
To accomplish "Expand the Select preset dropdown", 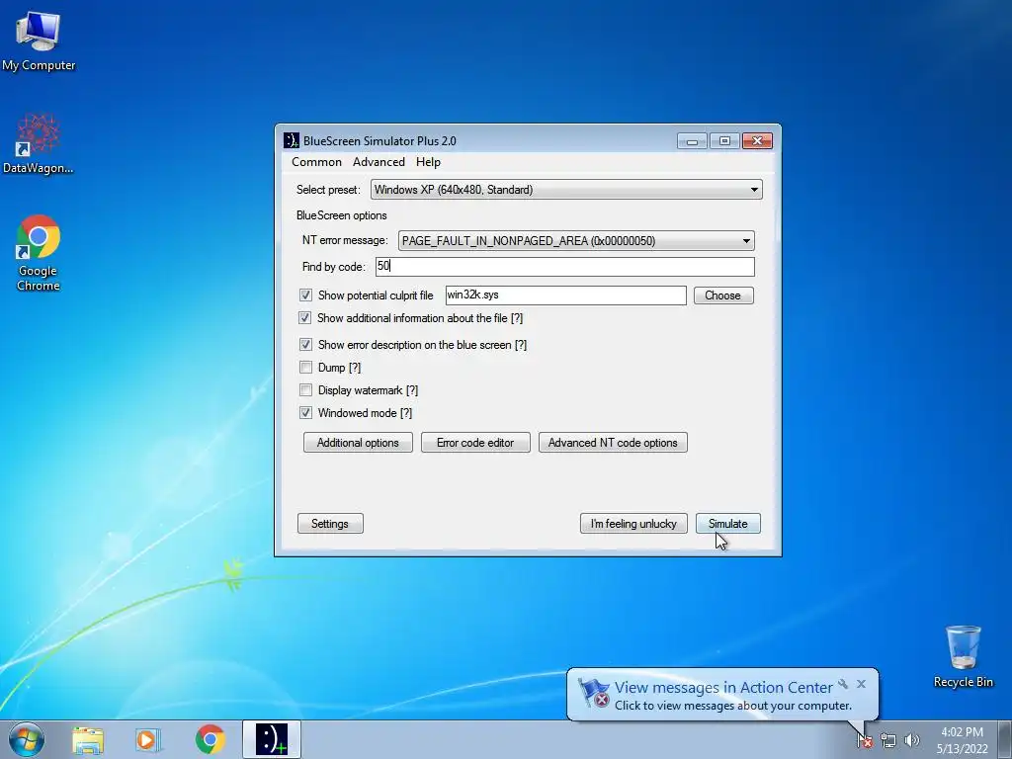I will click(x=566, y=190).
